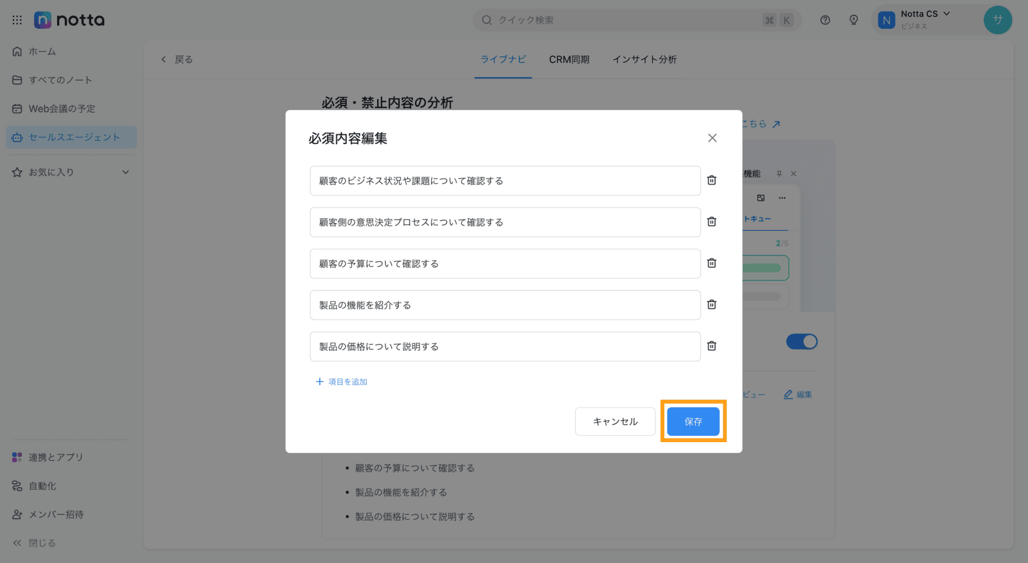Viewport: 1028px width, 563px height.
Task: Toggle the blue switch behind the dialog
Action: pos(802,341)
